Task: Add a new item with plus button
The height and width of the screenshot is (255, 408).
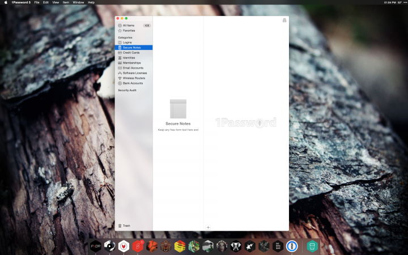Action: (208, 227)
